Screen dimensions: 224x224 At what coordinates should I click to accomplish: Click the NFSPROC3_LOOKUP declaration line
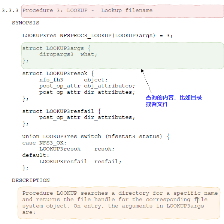(x=97, y=36)
